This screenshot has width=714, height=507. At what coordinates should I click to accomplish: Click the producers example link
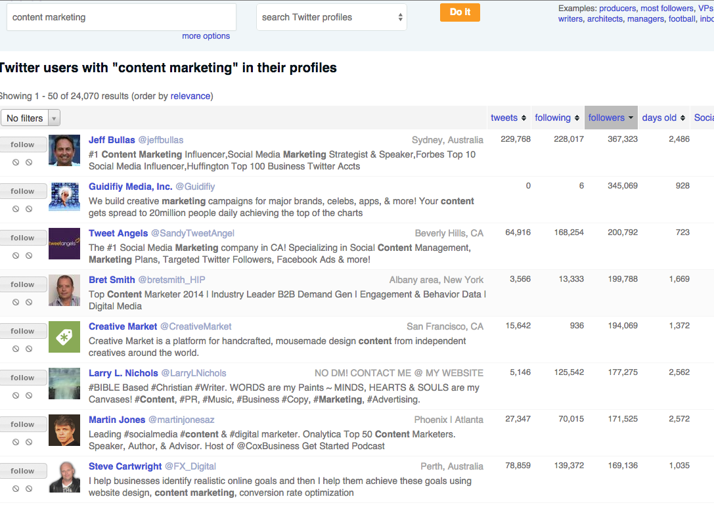[x=617, y=9]
